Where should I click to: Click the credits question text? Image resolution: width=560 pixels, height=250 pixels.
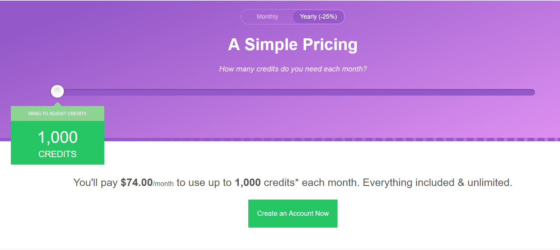(293, 69)
